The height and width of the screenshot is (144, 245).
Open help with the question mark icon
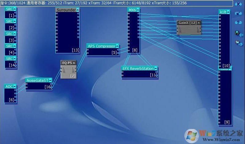238,23
